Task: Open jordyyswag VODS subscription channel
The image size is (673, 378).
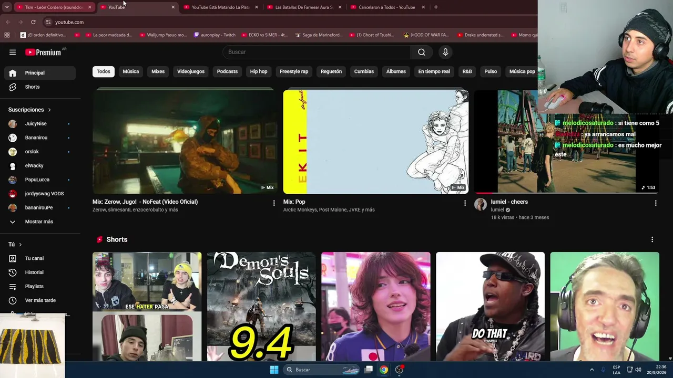Action: 40,194
